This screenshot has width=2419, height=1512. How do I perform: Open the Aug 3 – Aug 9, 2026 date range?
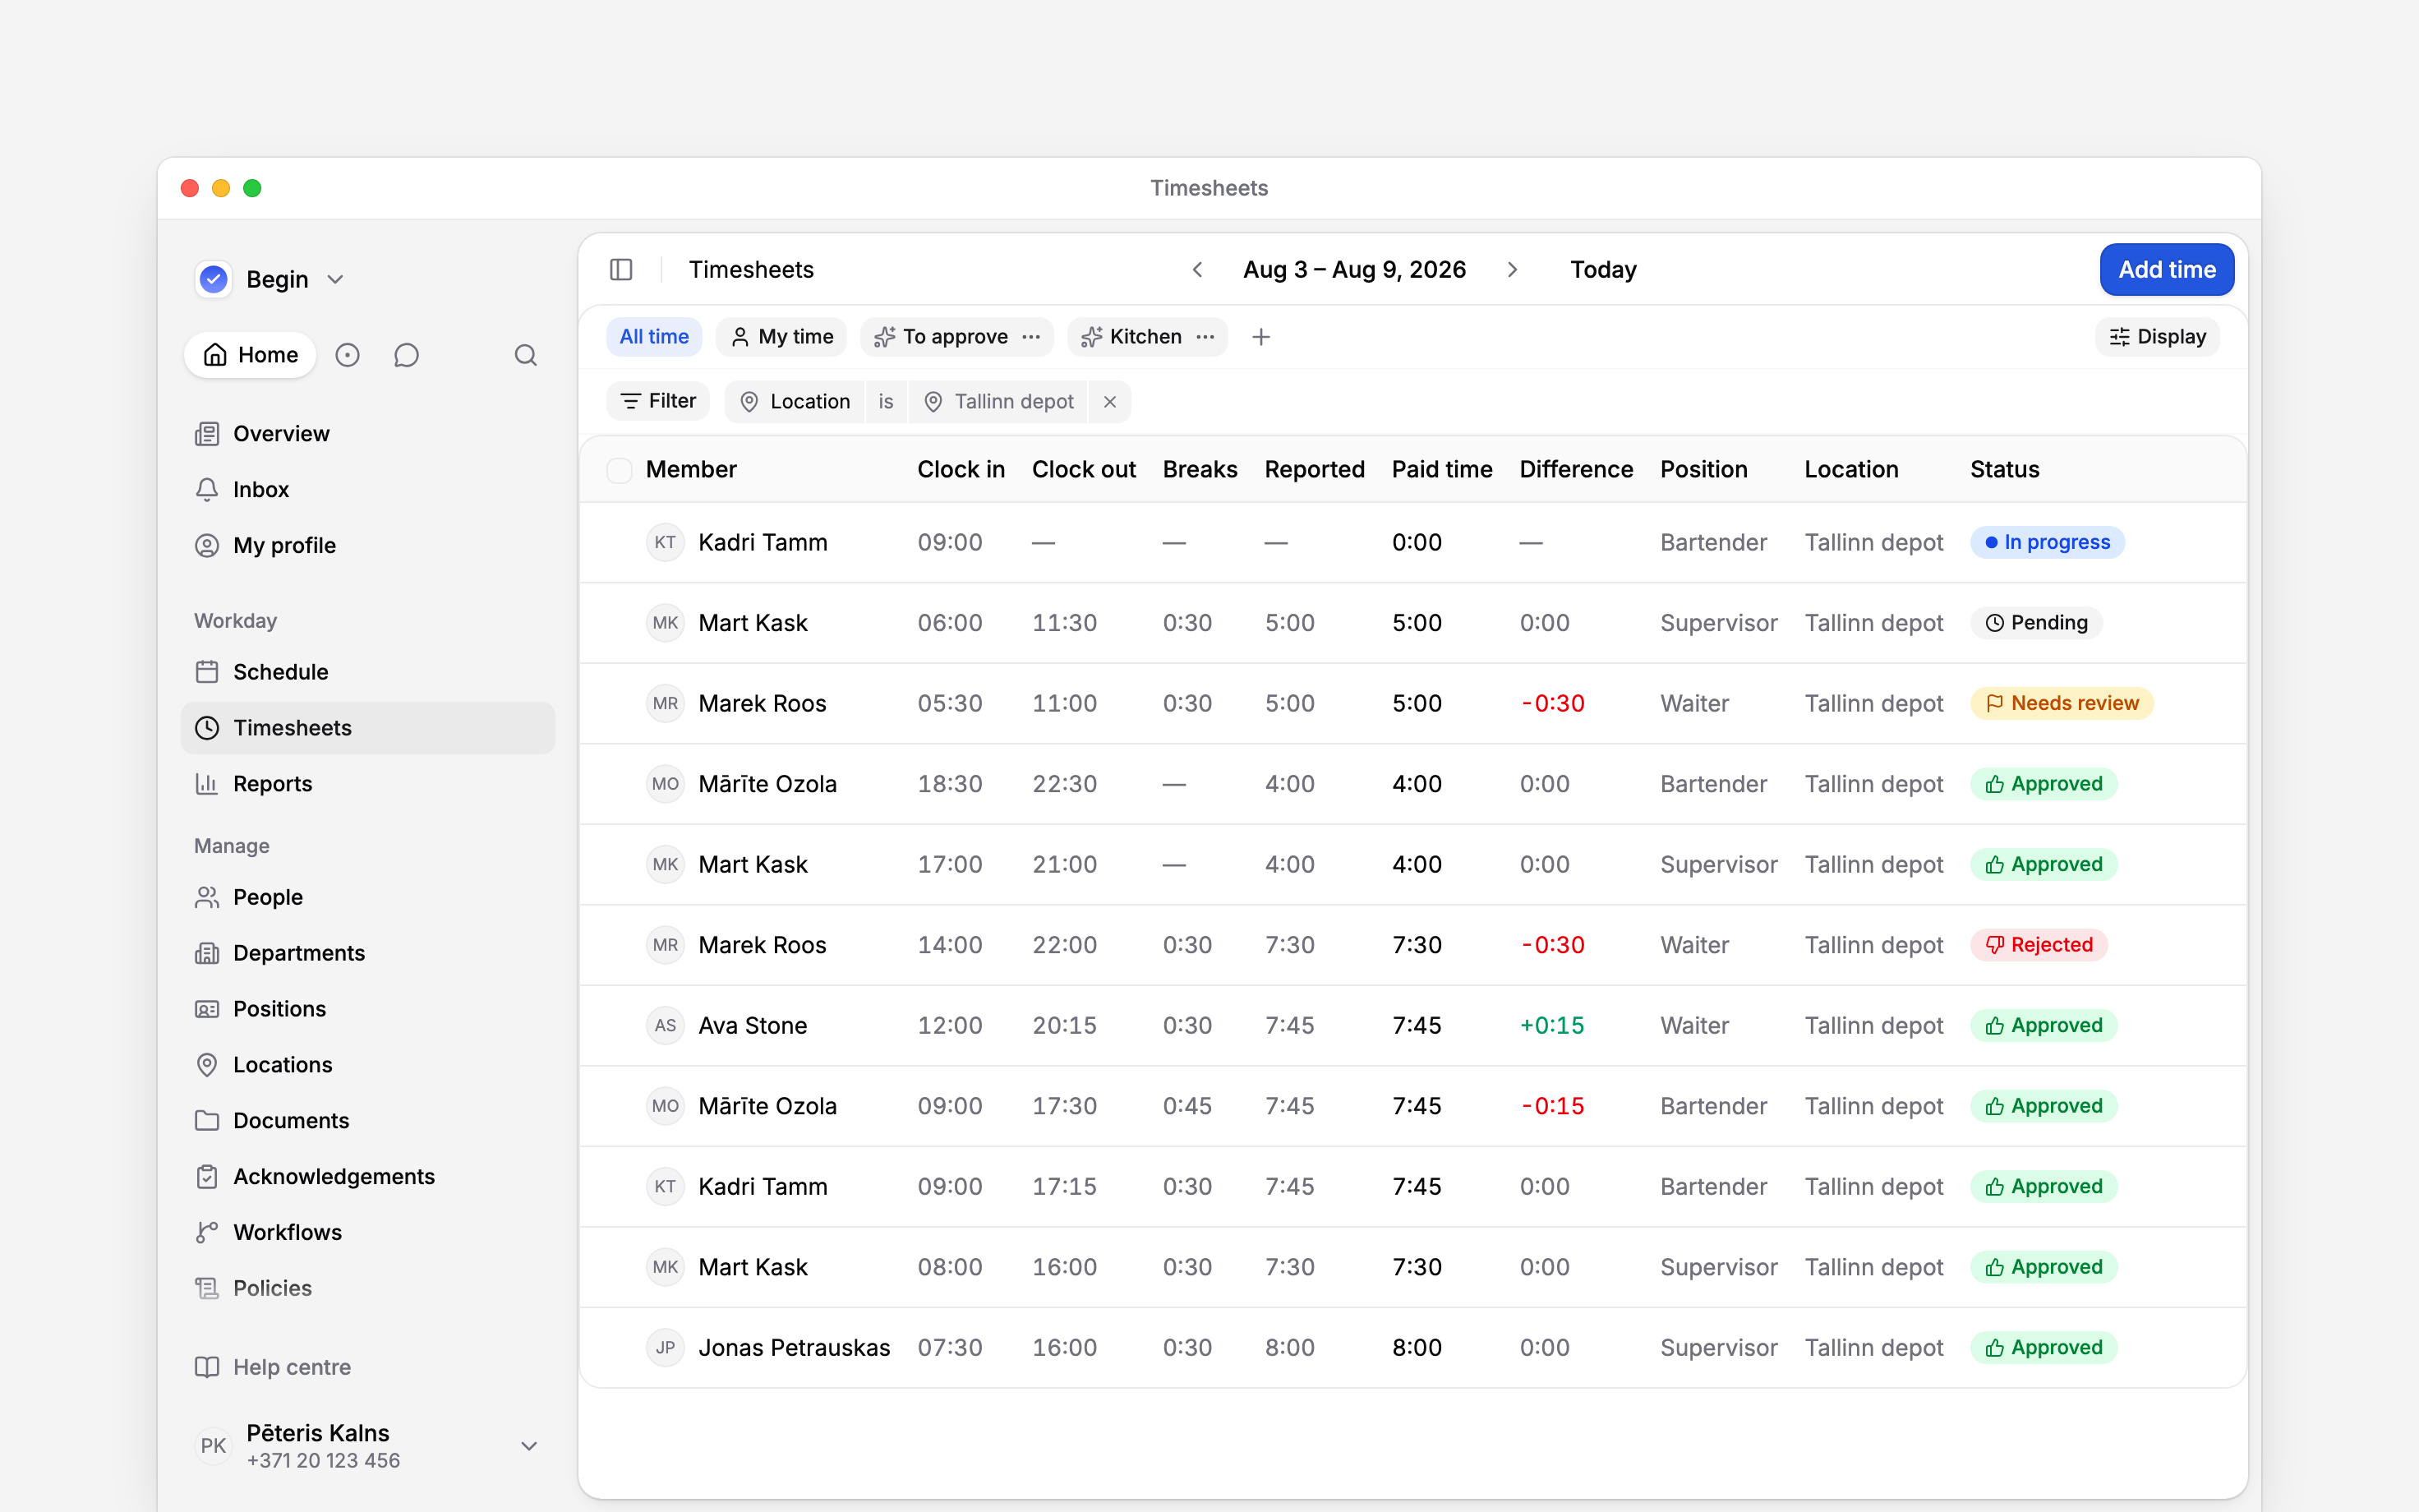1354,269
